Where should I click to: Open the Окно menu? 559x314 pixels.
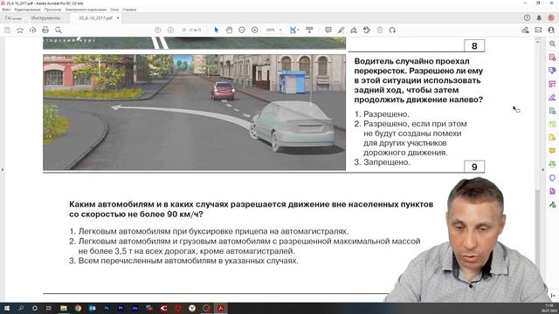tap(114, 10)
